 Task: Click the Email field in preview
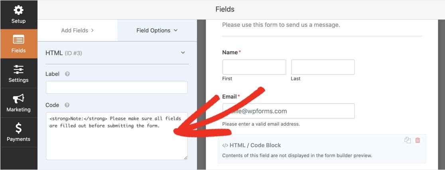coord(288,111)
